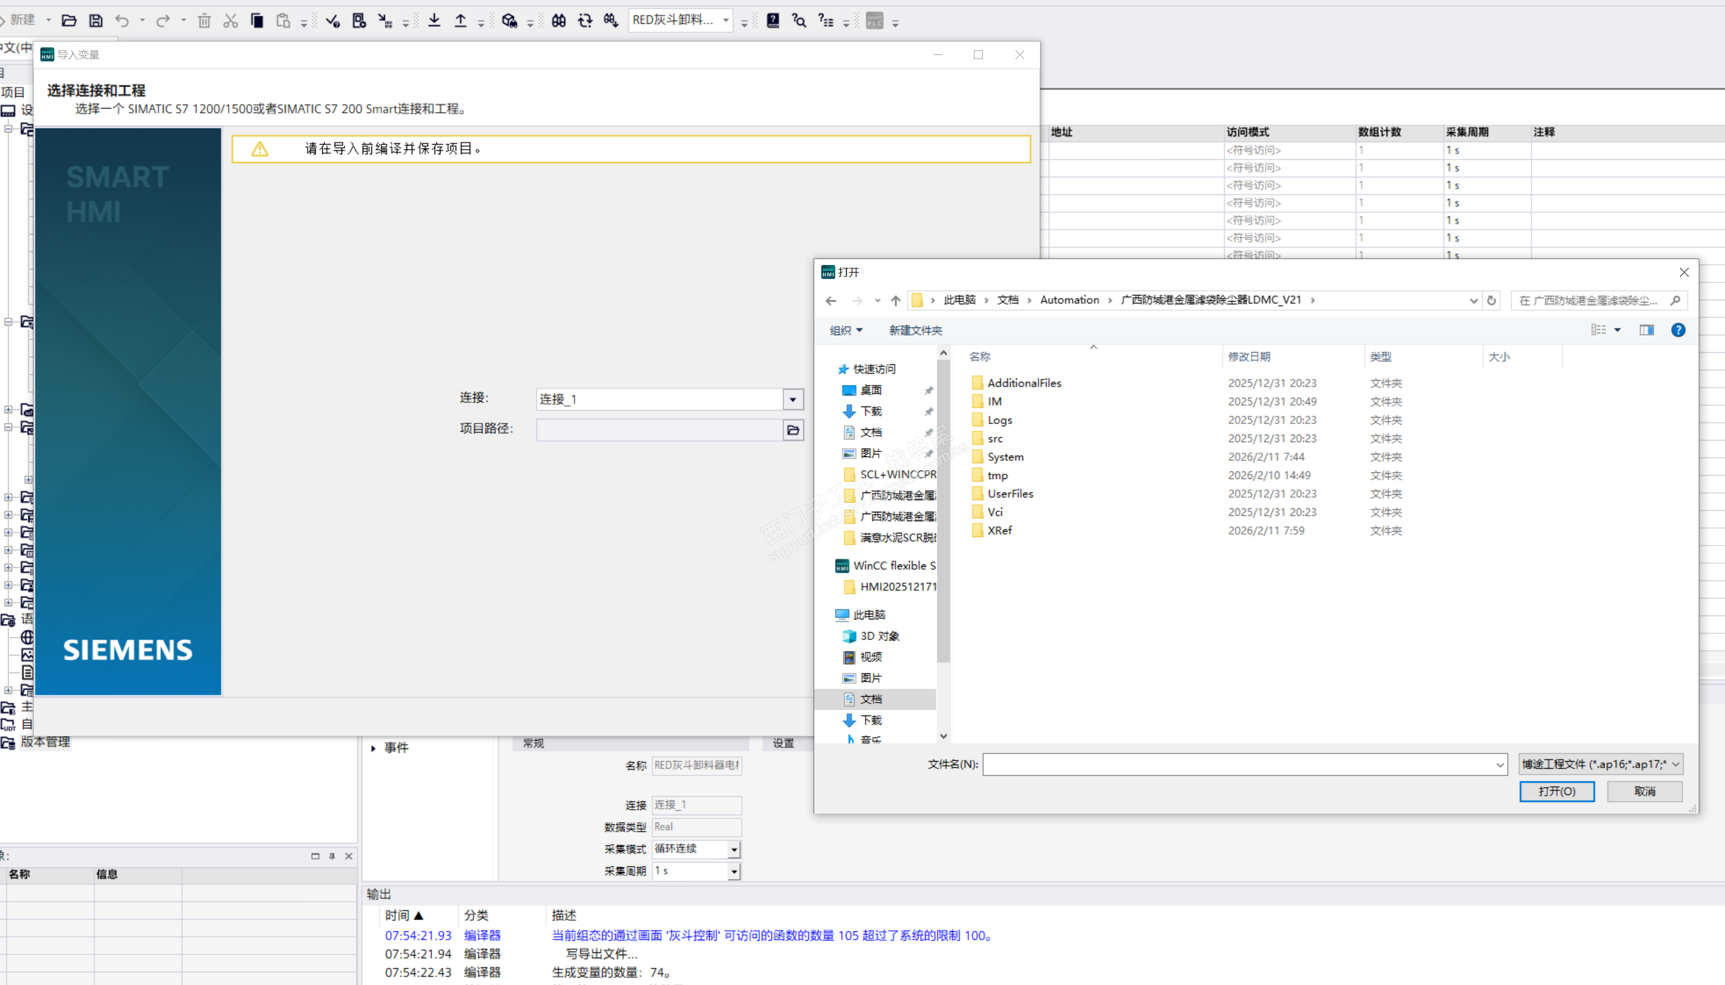
Task: Click the refresh button in the address bar
Action: [x=1492, y=301]
